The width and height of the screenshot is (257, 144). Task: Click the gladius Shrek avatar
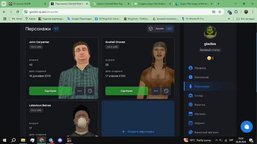pyautogui.click(x=210, y=32)
